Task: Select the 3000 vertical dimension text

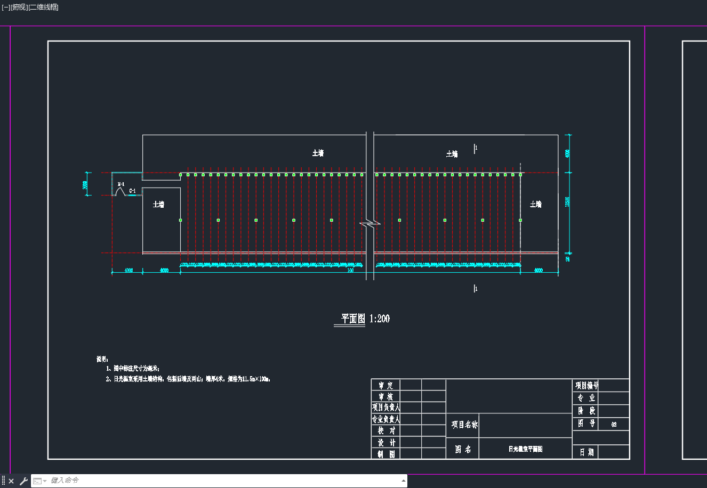Action: tap(85, 185)
